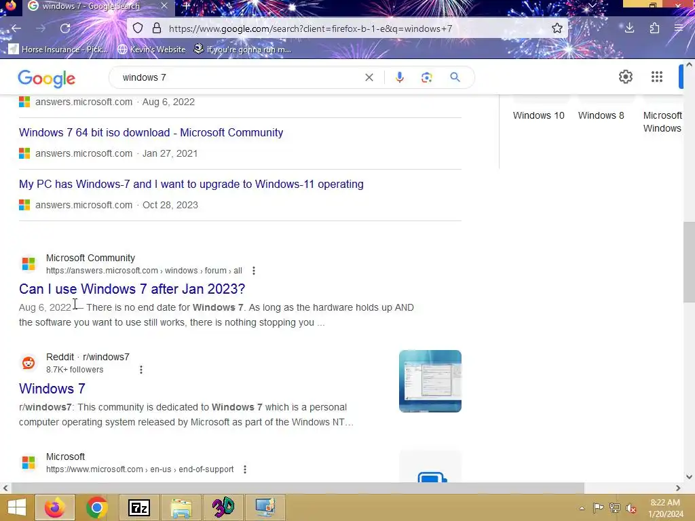Click the horizontal scrollbar left arrow
The image size is (695, 521).
point(5,488)
